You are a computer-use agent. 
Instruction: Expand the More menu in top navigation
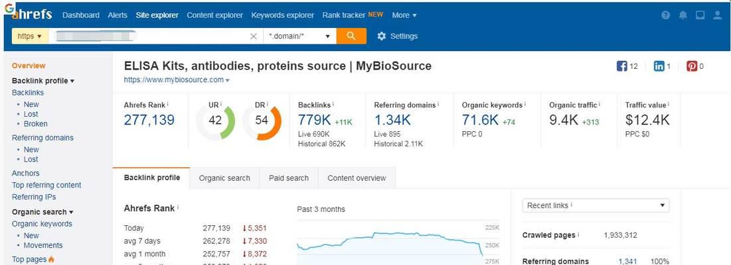point(404,15)
